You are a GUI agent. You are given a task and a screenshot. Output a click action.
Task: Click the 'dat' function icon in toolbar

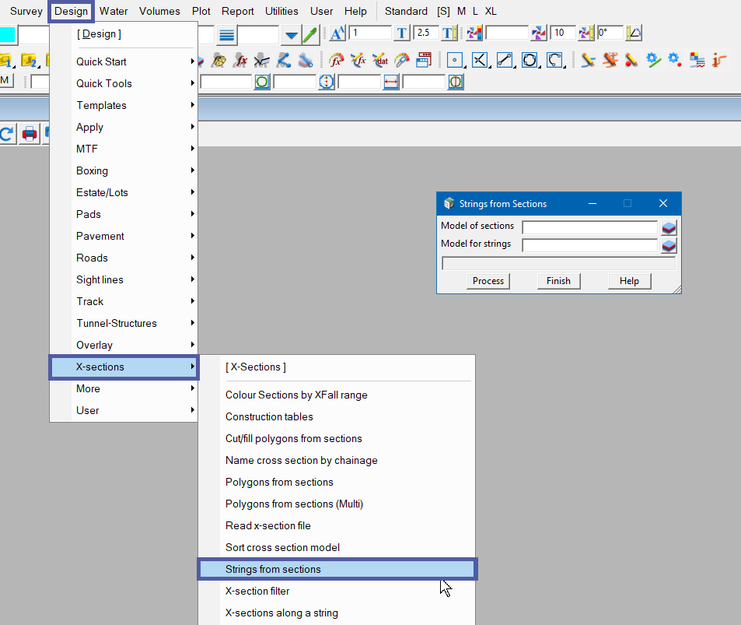coord(380,60)
